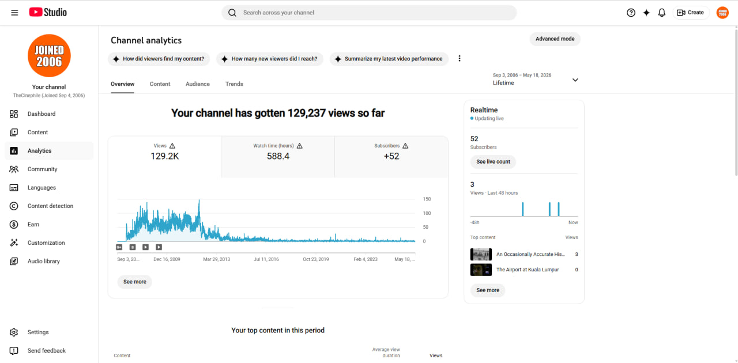This screenshot has height=363, width=738.
Task: Click the Help question mark icon
Action: pyautogui.click(x=631, y=13)
